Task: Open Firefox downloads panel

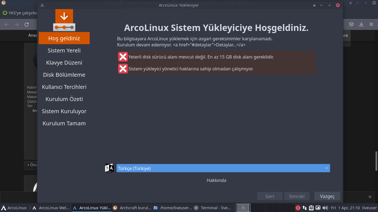Action: tap(361, 24)
